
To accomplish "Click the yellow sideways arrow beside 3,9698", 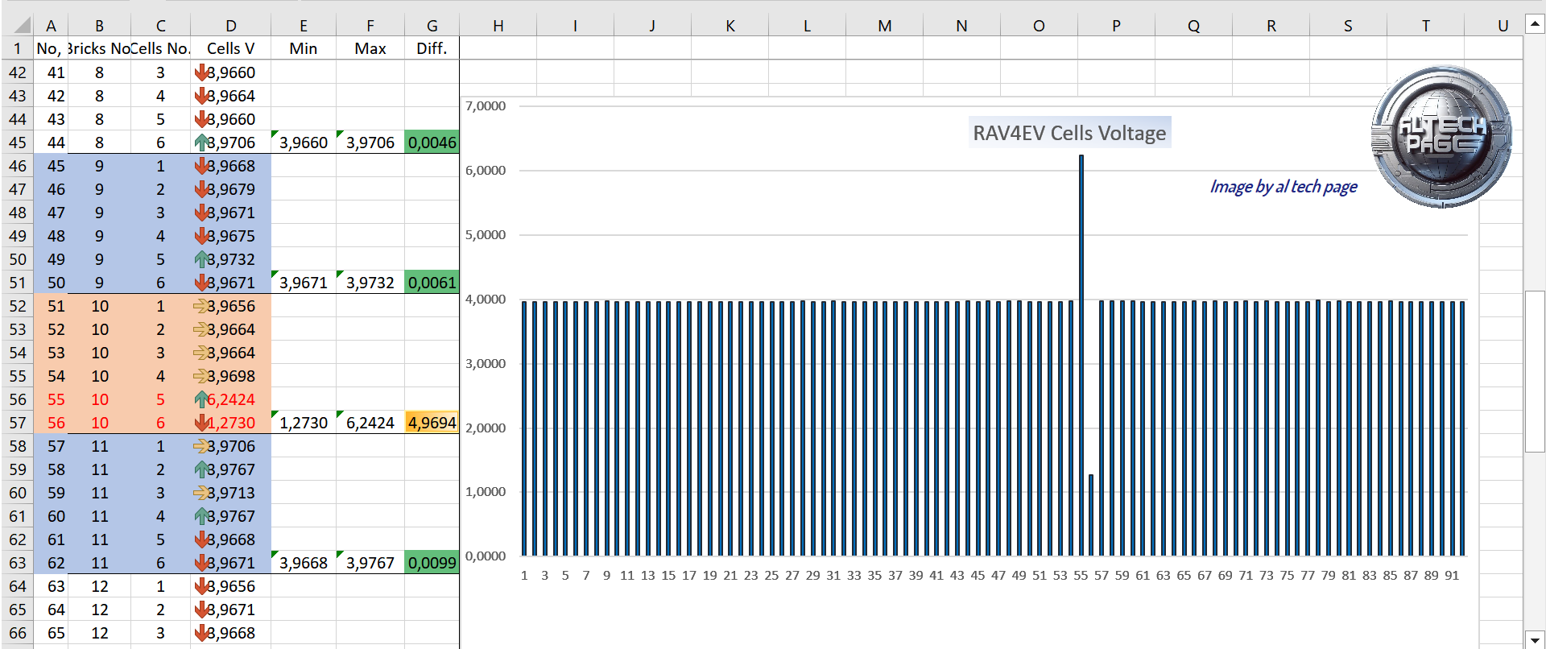I will point(201,376).
